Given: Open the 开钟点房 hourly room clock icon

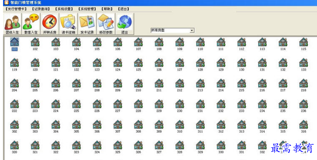Looking at the screenshot, I should 49,24.
